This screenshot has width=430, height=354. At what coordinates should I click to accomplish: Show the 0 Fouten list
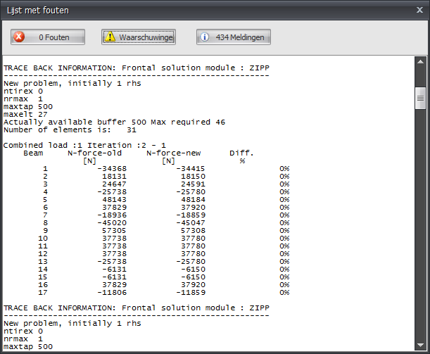point(48,37)
